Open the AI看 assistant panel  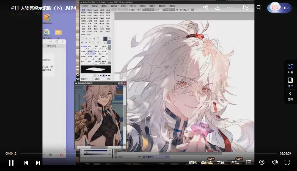pyautogui.click(x=290, y=69)
